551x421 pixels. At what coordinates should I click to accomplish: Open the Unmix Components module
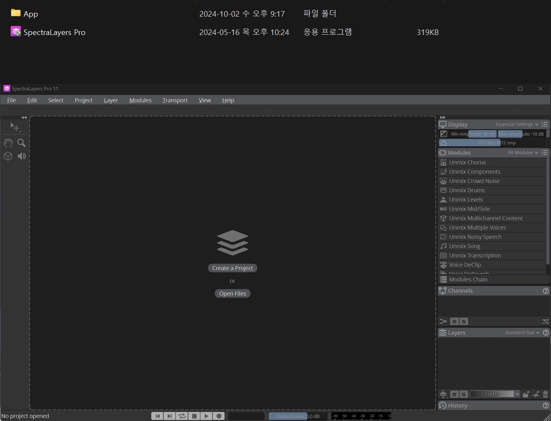pos(492,172)
